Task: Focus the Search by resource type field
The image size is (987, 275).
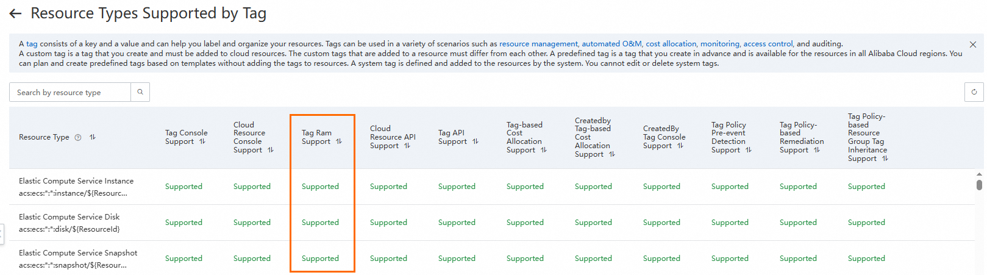Action: pyautogui.click(x=70, y=92)
